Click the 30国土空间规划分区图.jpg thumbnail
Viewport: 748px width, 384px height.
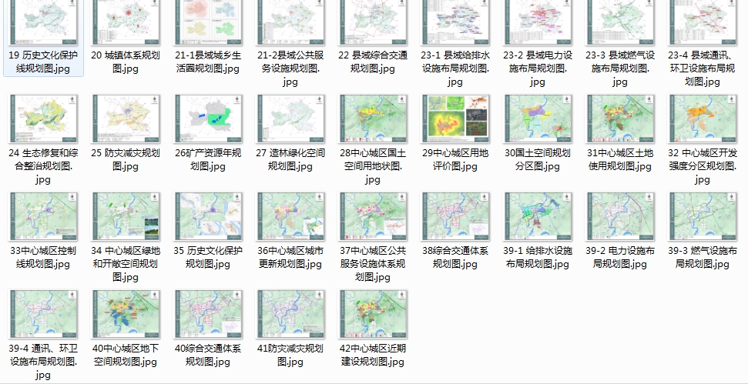(537, 119)
